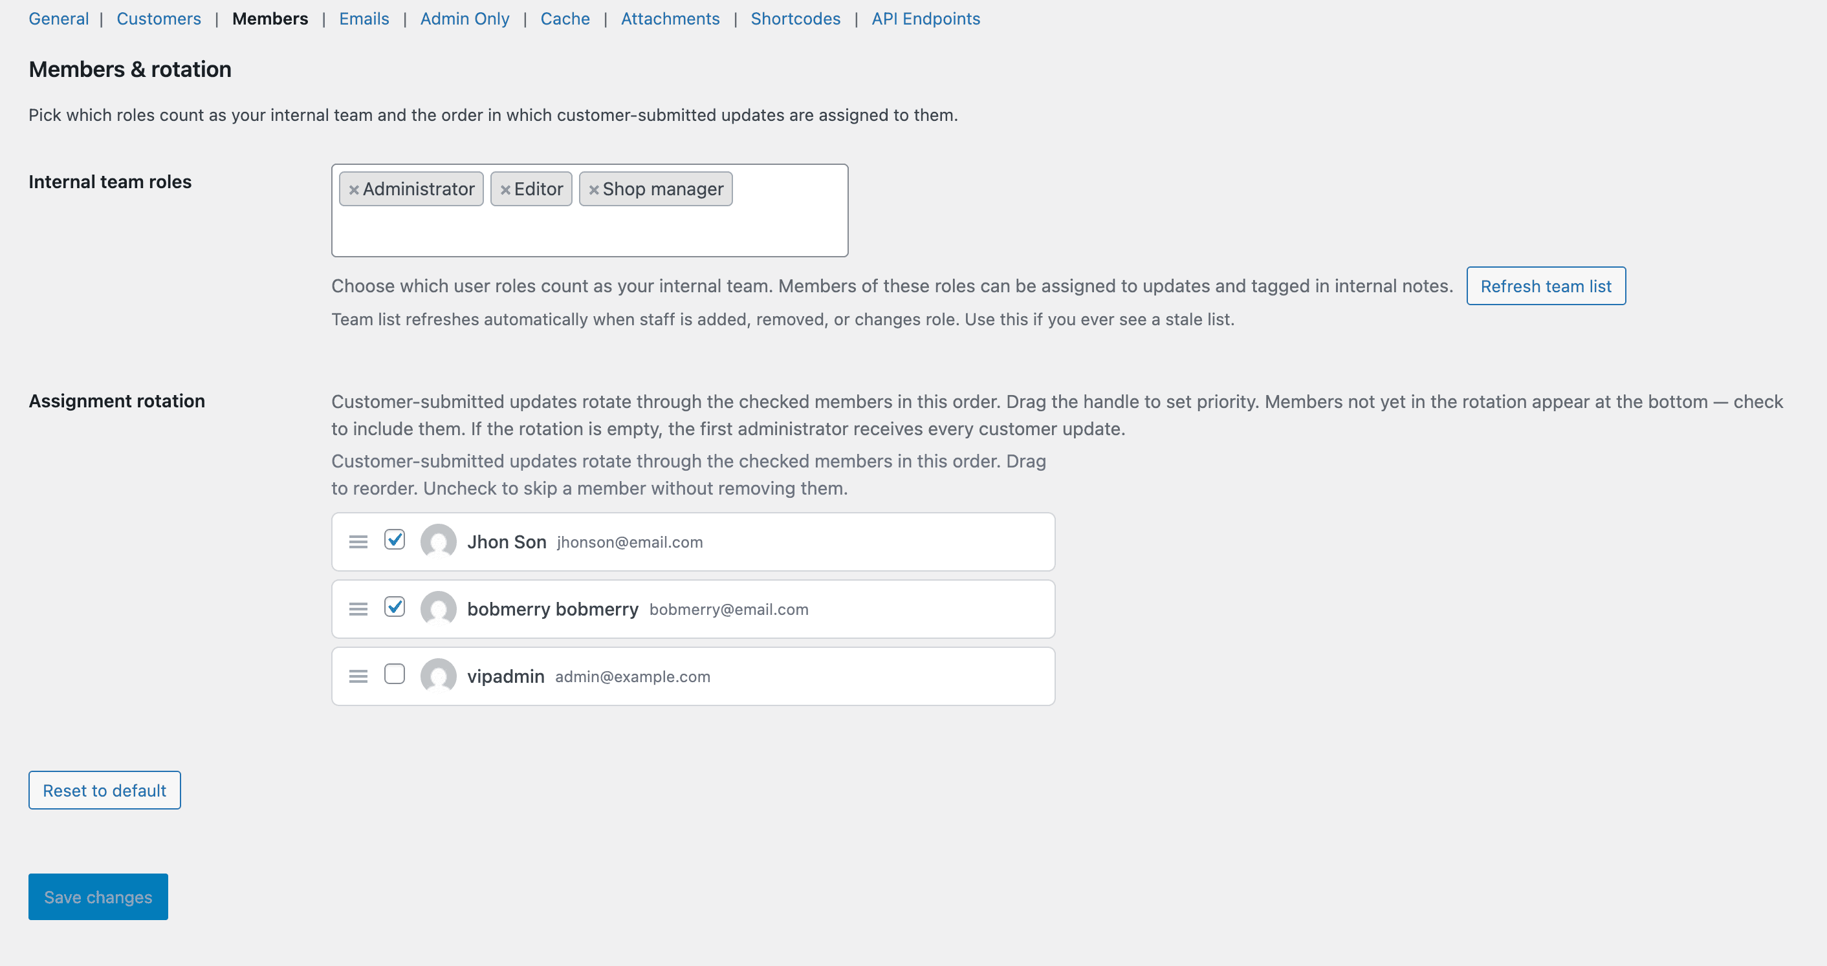Check vipadmin to include in rotation
Viewport: 1827px width, 966px height.
(x=395, y=674)
